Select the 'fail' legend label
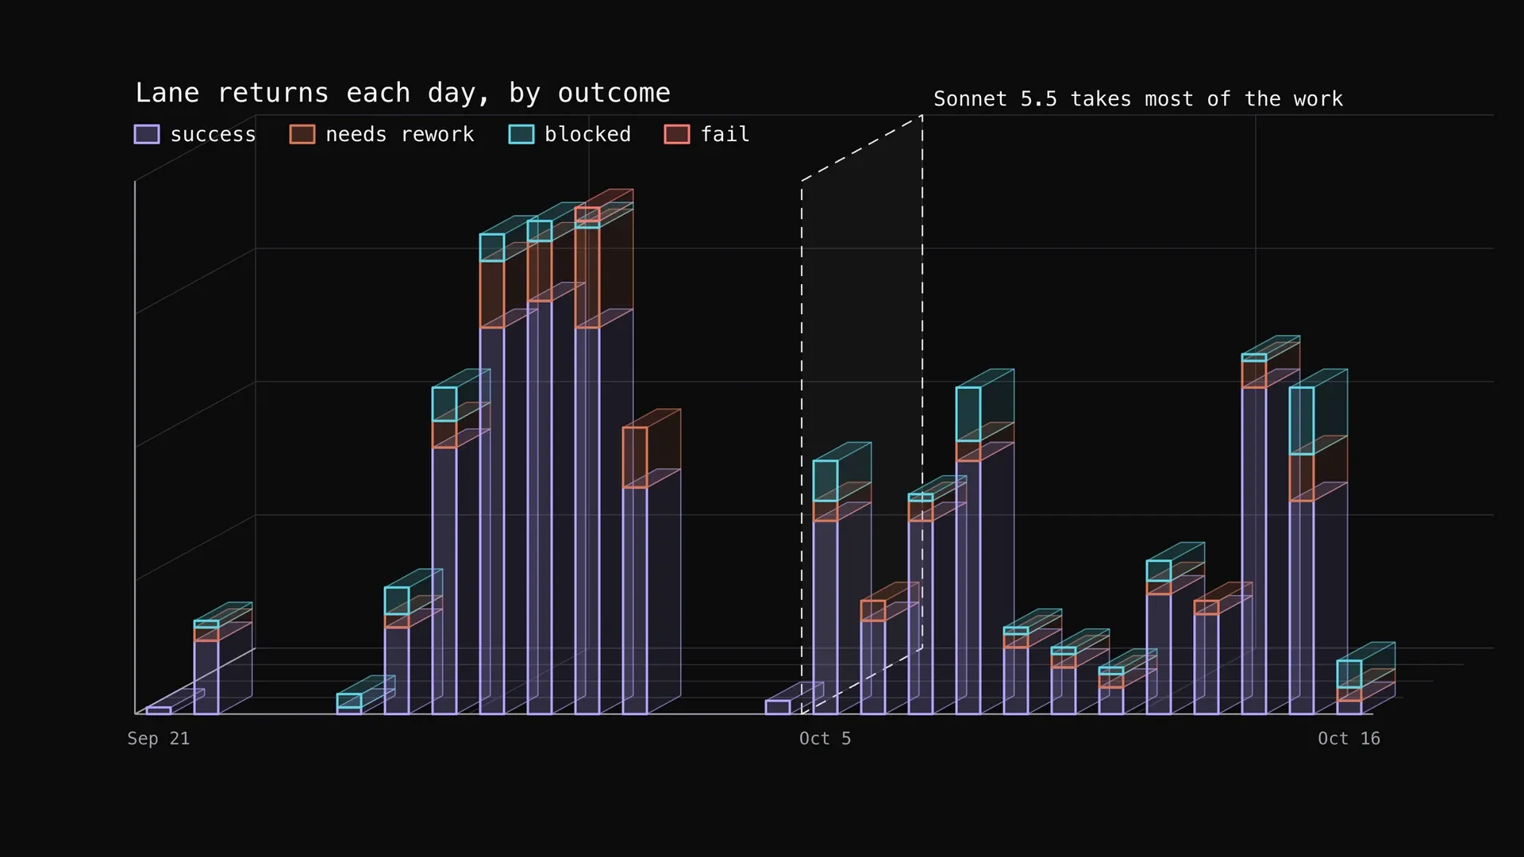The height and width of the screenshot is (857, 1524). coord(725,134)
